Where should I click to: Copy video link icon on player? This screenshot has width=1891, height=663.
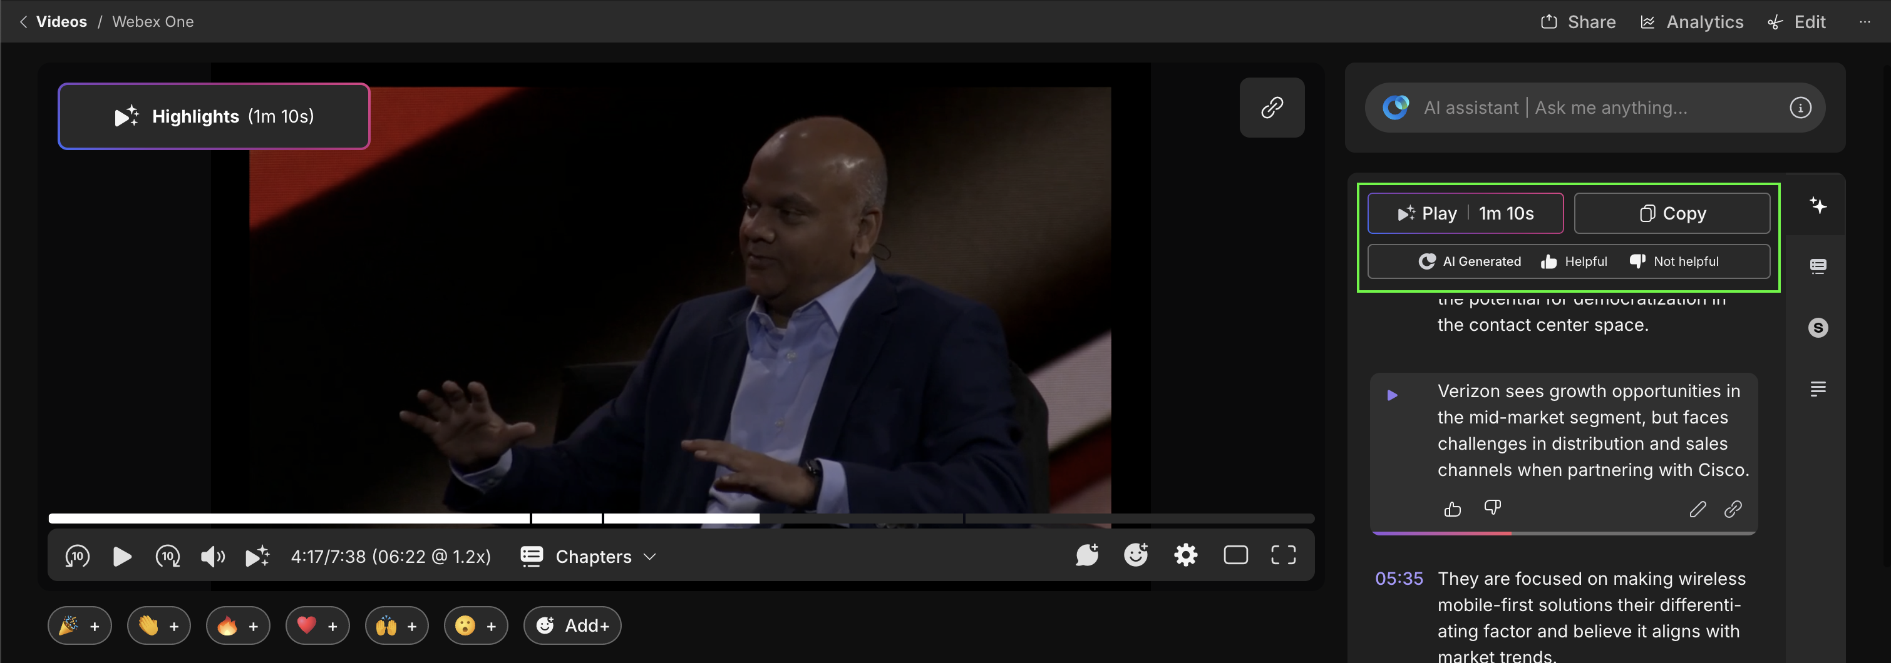(1272, 108)
